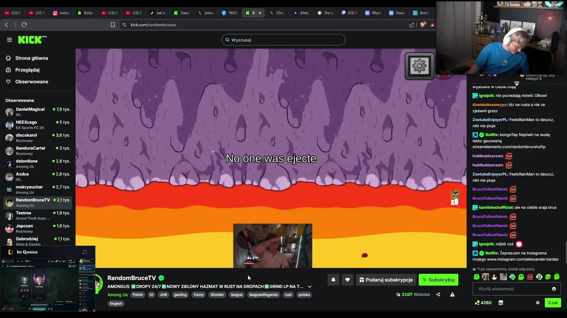Viewport: 567px width, 318px height.
Task: Share the stream via the share icon
Action: 438,295
